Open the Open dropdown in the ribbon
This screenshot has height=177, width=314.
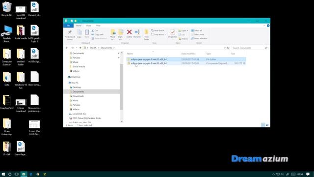click(x=183, y=30)
